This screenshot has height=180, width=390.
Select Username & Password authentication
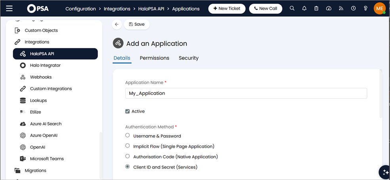point(127,135)
